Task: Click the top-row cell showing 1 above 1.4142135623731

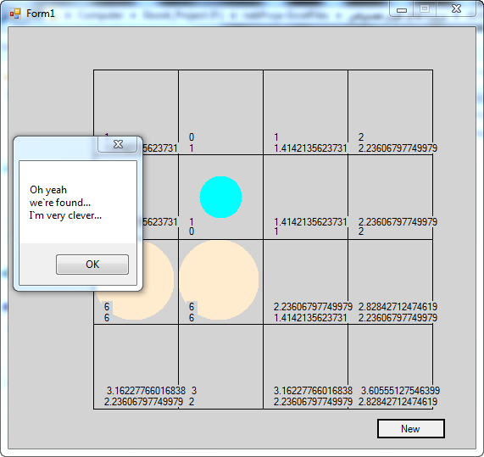Action: click(306, 113)
